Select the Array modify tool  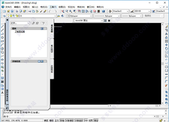click(166, 41)
